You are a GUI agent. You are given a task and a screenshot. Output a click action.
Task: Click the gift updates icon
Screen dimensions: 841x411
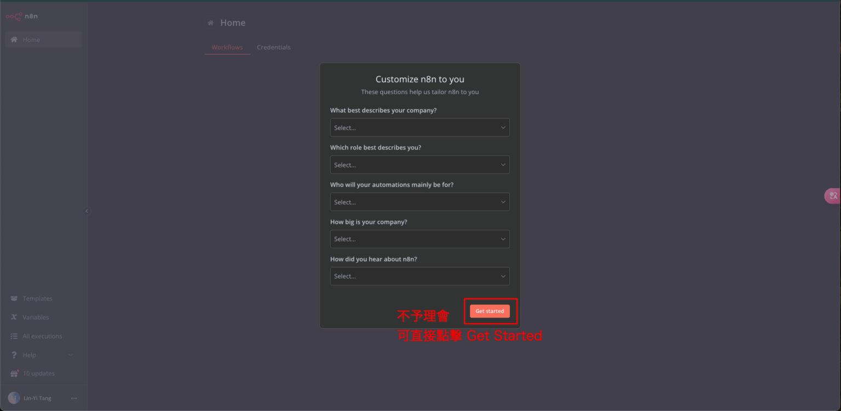click(14, 374)
